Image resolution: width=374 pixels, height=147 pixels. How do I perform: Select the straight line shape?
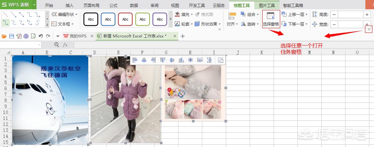(x=6, y=15)
